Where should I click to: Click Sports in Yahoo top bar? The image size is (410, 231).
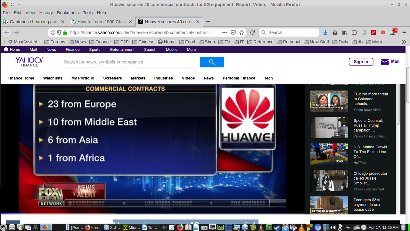(x=94, y=49)
